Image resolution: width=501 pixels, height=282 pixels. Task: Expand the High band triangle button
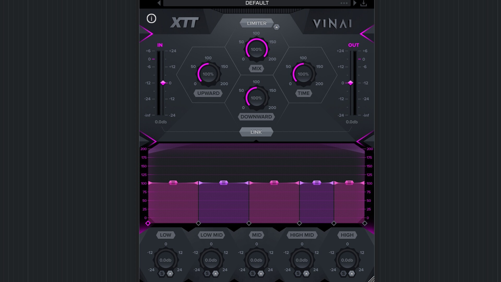(351, 273)
